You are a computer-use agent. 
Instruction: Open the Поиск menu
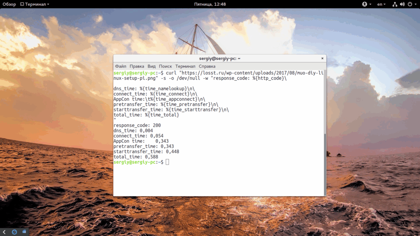click(165, 66)
